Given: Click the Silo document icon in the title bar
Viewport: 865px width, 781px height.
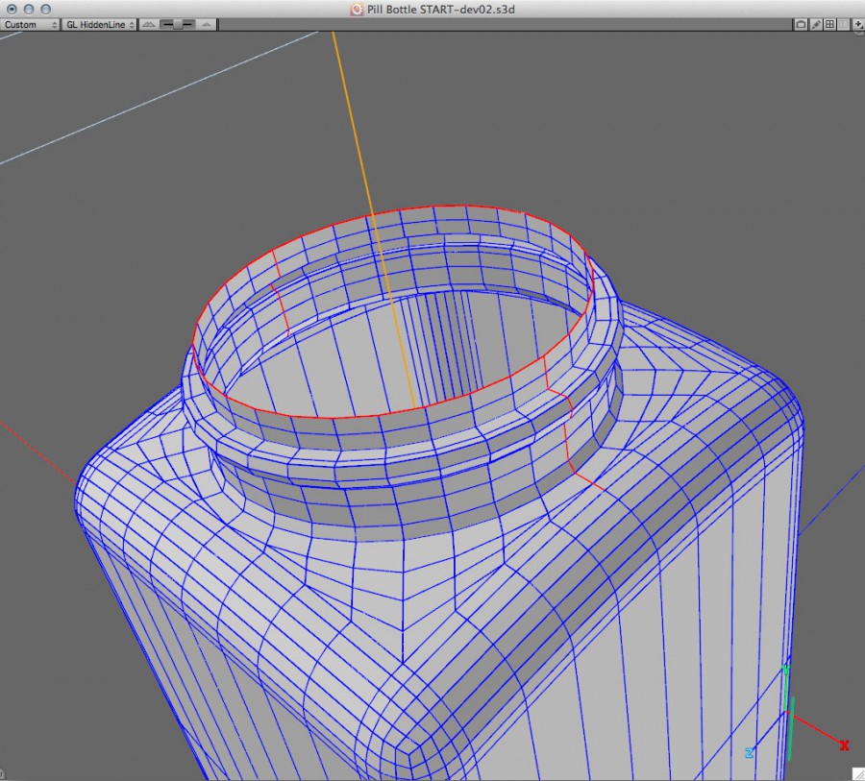Looking at the screenshot, I should (x=357, y=9).
